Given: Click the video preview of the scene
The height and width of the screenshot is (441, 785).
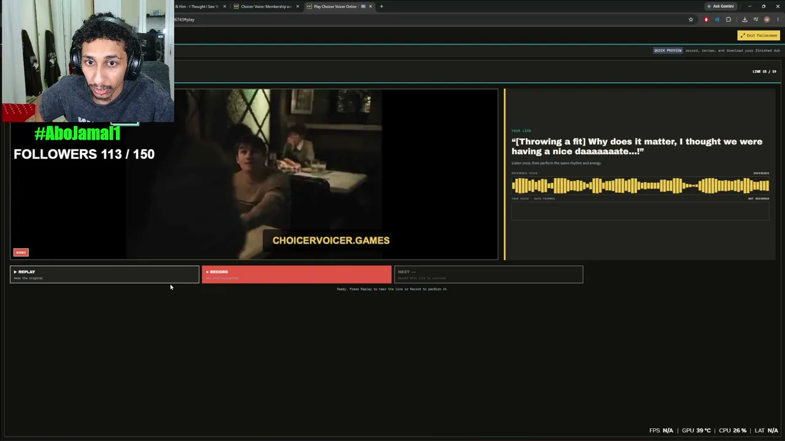Looking at the screenshot, I should pos(254,174).
